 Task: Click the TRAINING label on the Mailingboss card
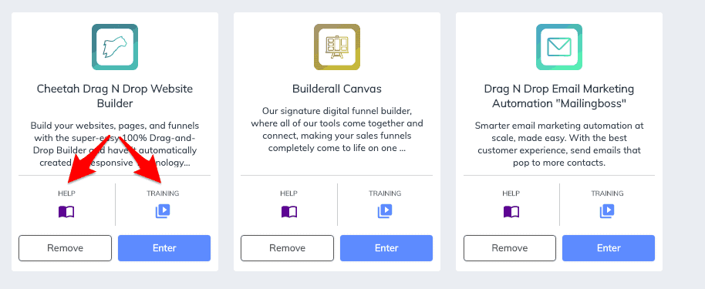(x=607, y=193)
